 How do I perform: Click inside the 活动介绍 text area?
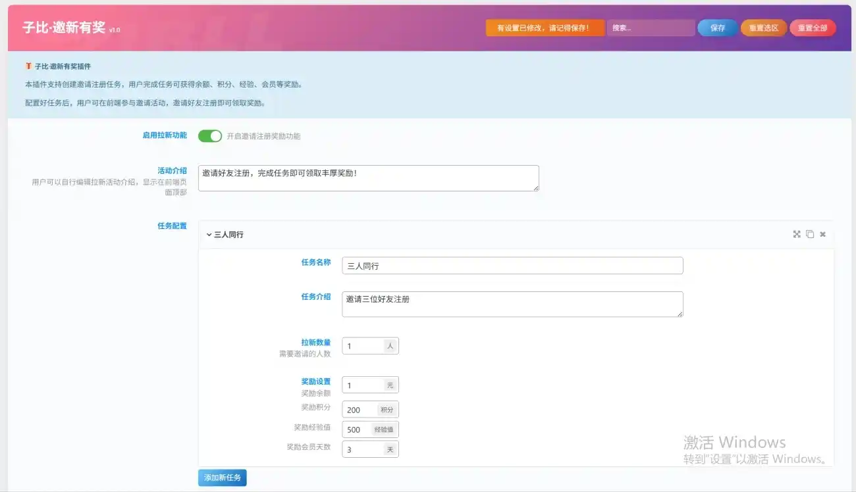pos(369,178)
